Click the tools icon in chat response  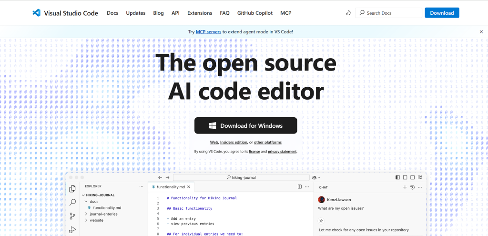click(x=322, y=221)
